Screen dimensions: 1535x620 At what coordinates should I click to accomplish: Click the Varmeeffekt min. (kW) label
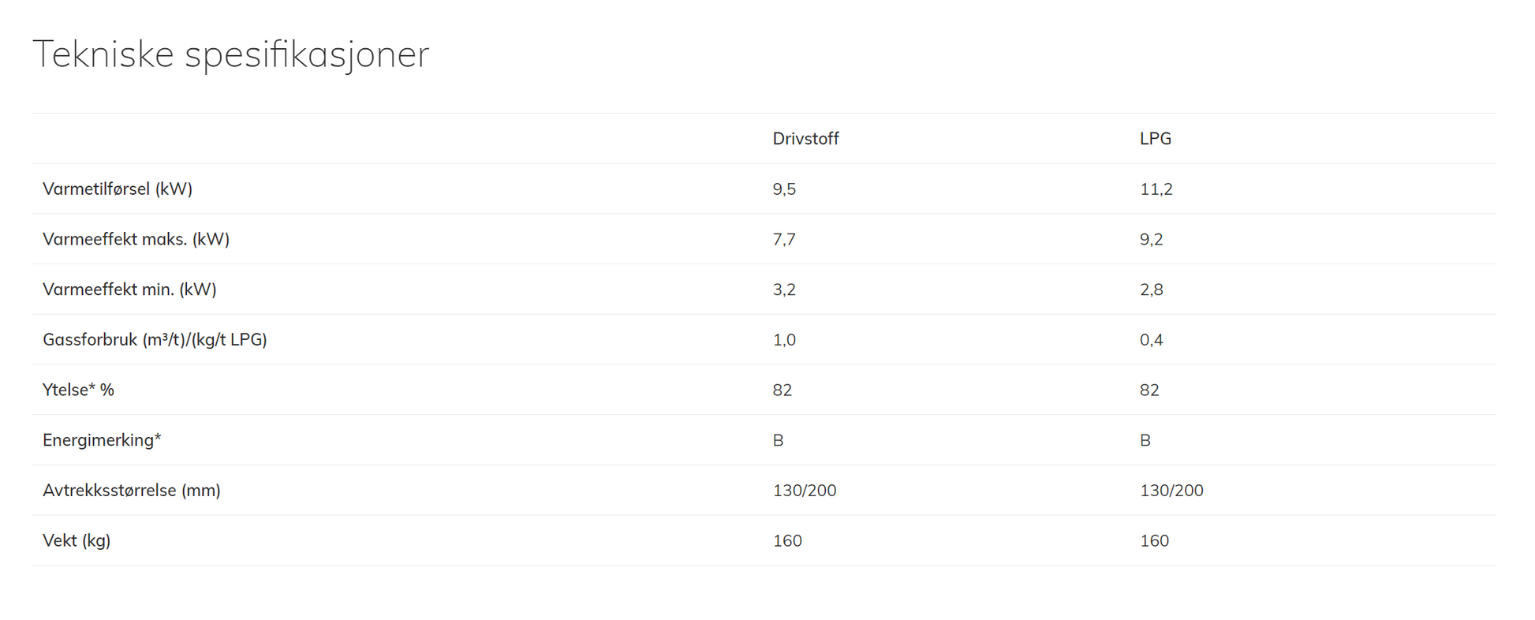(x=129, y=289)
